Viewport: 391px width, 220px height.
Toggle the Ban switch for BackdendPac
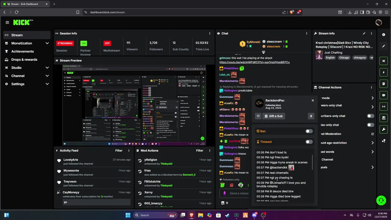(x=309, y=131)
